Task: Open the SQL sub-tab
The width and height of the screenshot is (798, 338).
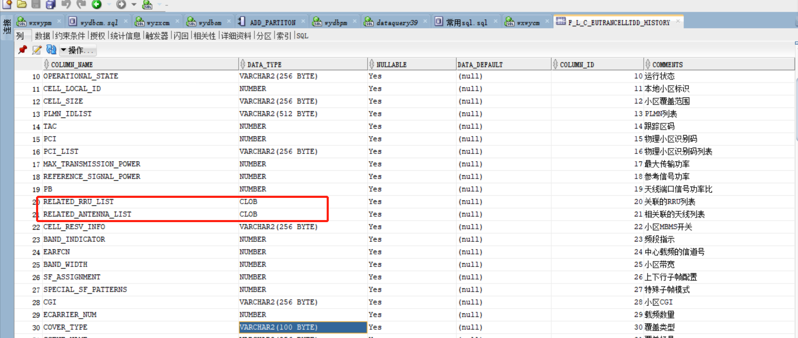Action: pos(302,36)
